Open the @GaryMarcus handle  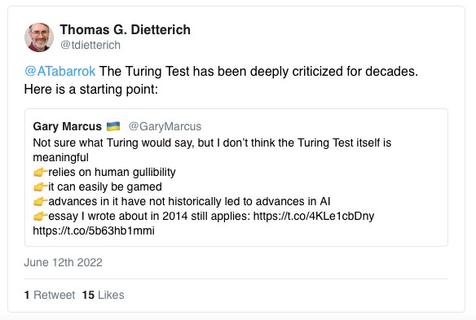tap(165, 126)
